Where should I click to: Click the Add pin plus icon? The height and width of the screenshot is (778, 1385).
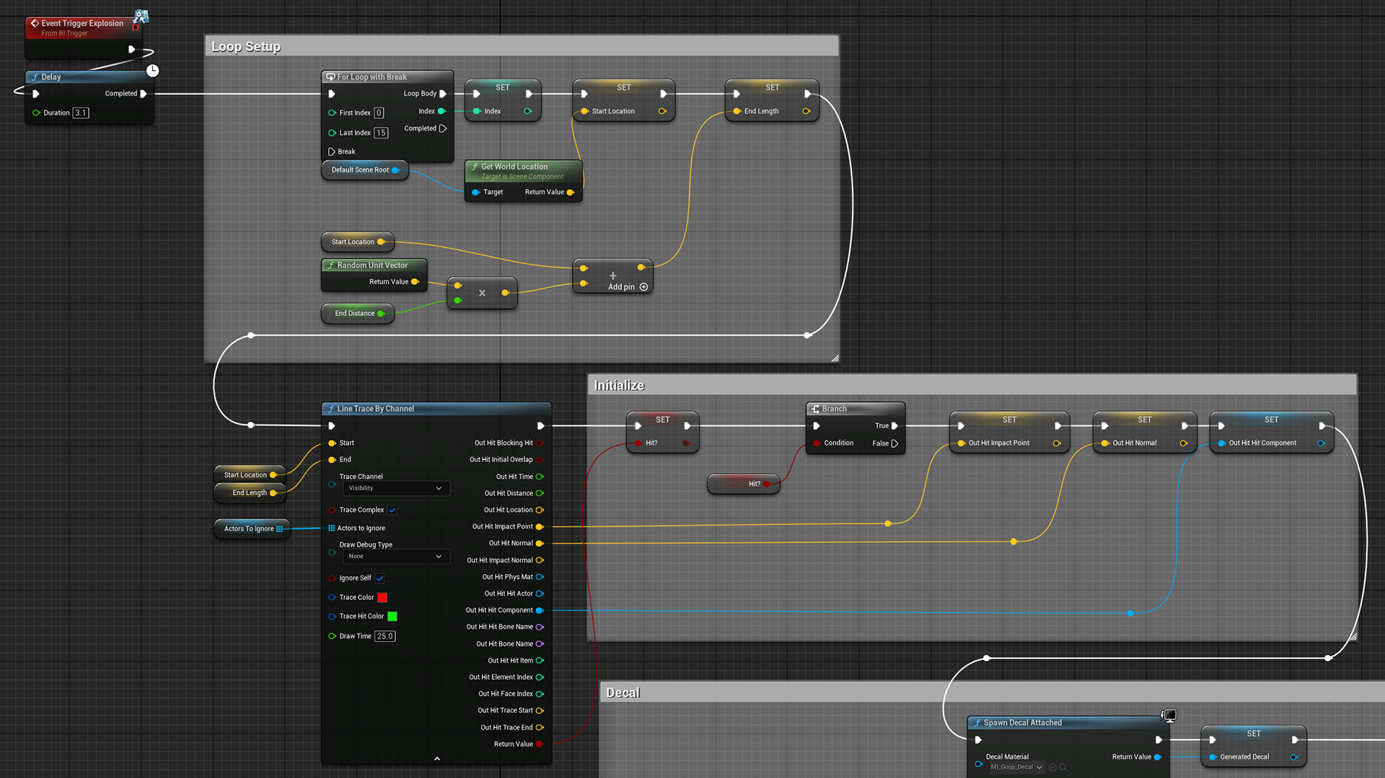(643, 287)
